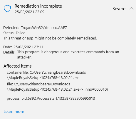Select the containerfile path entry
This screenshot has width=136, height=119.
(46, 75)
